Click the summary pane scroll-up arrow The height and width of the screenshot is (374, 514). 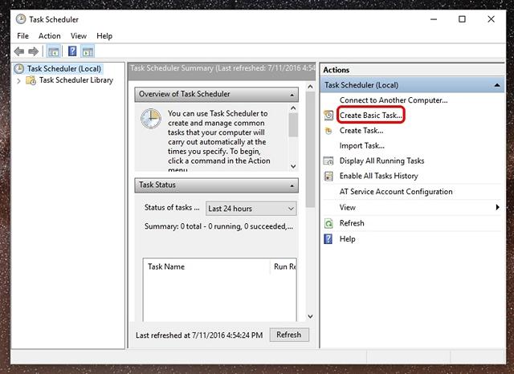(310, 87)
